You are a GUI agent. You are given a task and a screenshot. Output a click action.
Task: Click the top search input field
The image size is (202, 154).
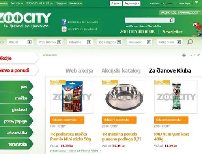147,20
